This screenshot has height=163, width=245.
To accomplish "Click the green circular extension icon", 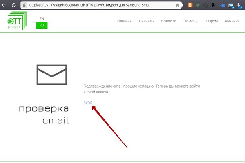I will (x=198, y=5).
